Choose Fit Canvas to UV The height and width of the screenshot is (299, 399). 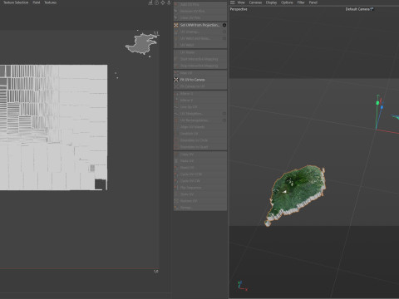tap(200, 86)
